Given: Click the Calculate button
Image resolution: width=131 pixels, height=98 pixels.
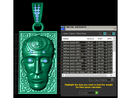Looking at the screenshot, I should point(89,93).
